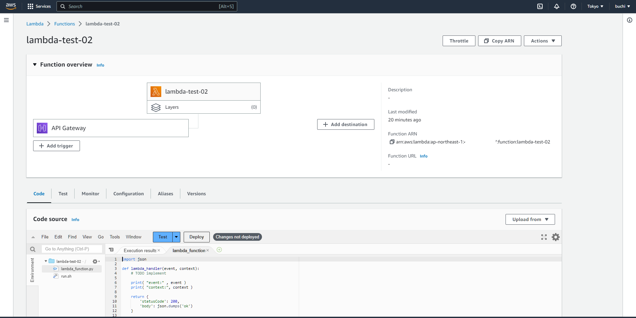Click the Add destination button
This screenshot has height=318, width=636.
pos(346,124)
